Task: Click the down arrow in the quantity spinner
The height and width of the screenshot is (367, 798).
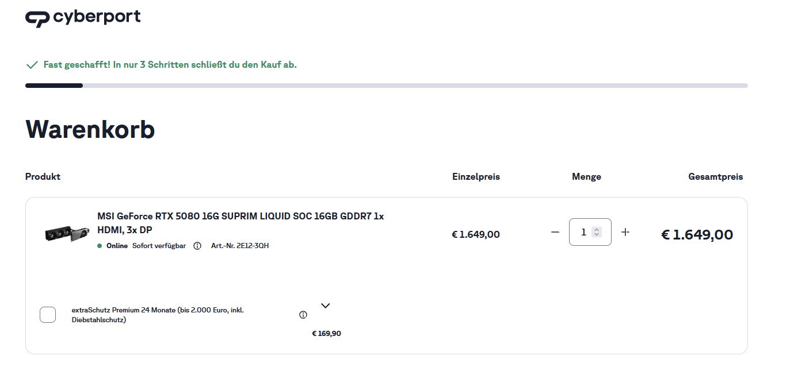Action: (x=597, y=235)
